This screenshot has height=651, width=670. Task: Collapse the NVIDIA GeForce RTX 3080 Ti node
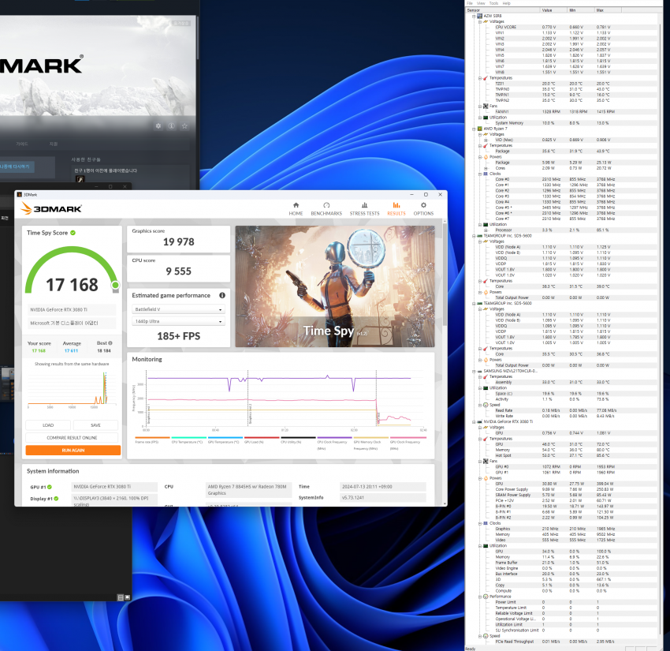pyautogui.click(x=474, y=421)
